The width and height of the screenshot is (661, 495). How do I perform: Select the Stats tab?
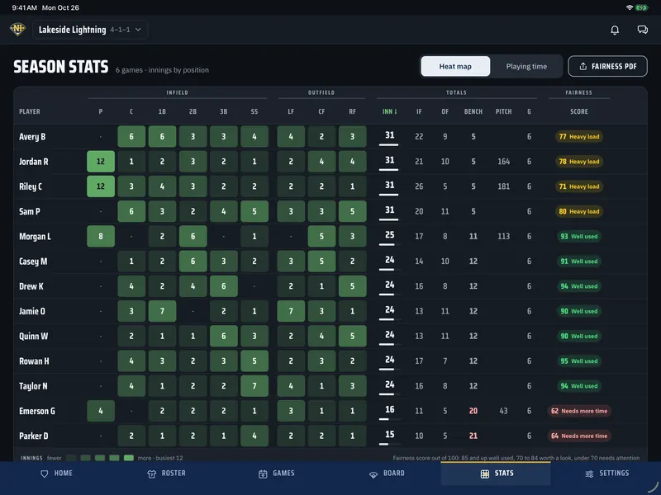click(x=496, y=474)
